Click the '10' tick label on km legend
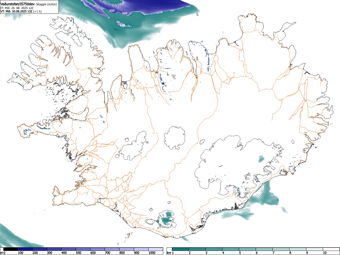The width and height of the screenshot is (340, 255). (x=325, y=253)
